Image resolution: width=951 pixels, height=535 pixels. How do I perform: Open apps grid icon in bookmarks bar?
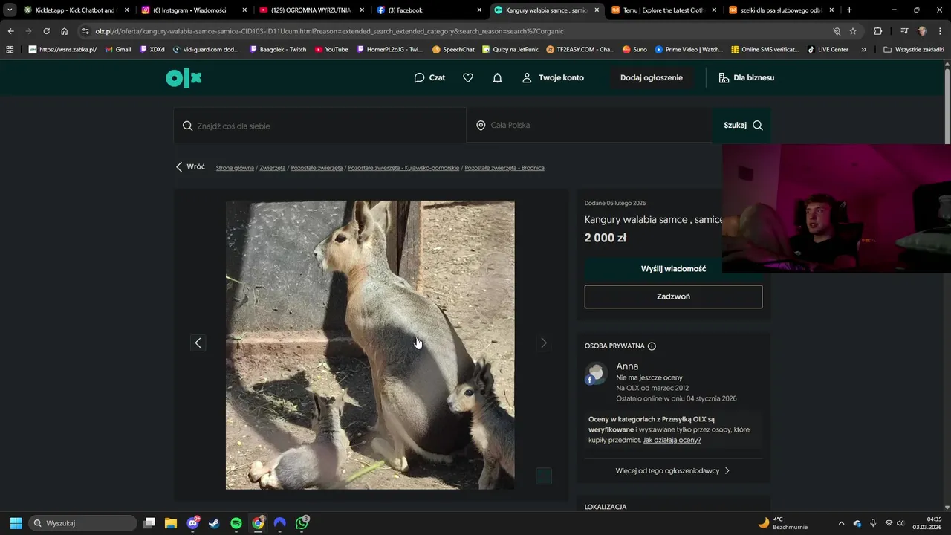(10, 50)
